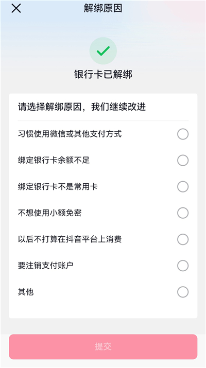Click the 其他 option text label

click(26, 292)
